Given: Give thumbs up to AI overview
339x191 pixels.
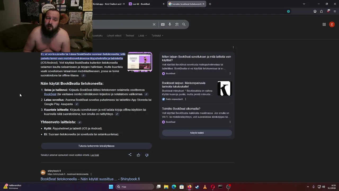Looking at the screenshot, I should 139,155.
